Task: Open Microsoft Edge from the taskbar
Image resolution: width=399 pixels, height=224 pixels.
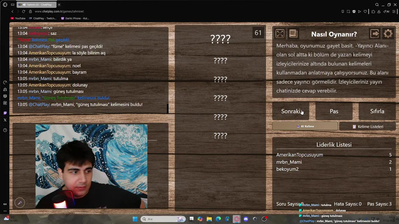Action: pos(219,219)
